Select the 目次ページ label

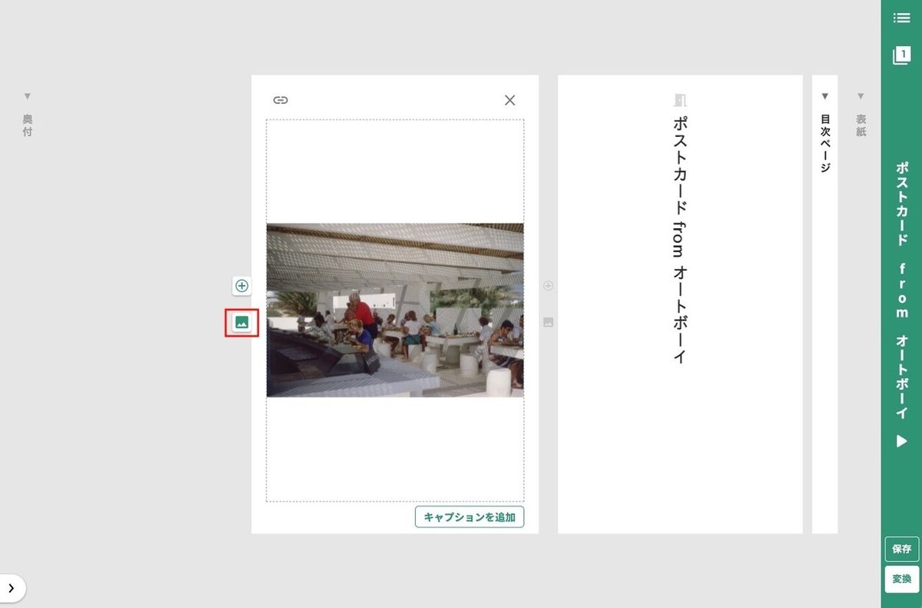[x=824, y=143]
